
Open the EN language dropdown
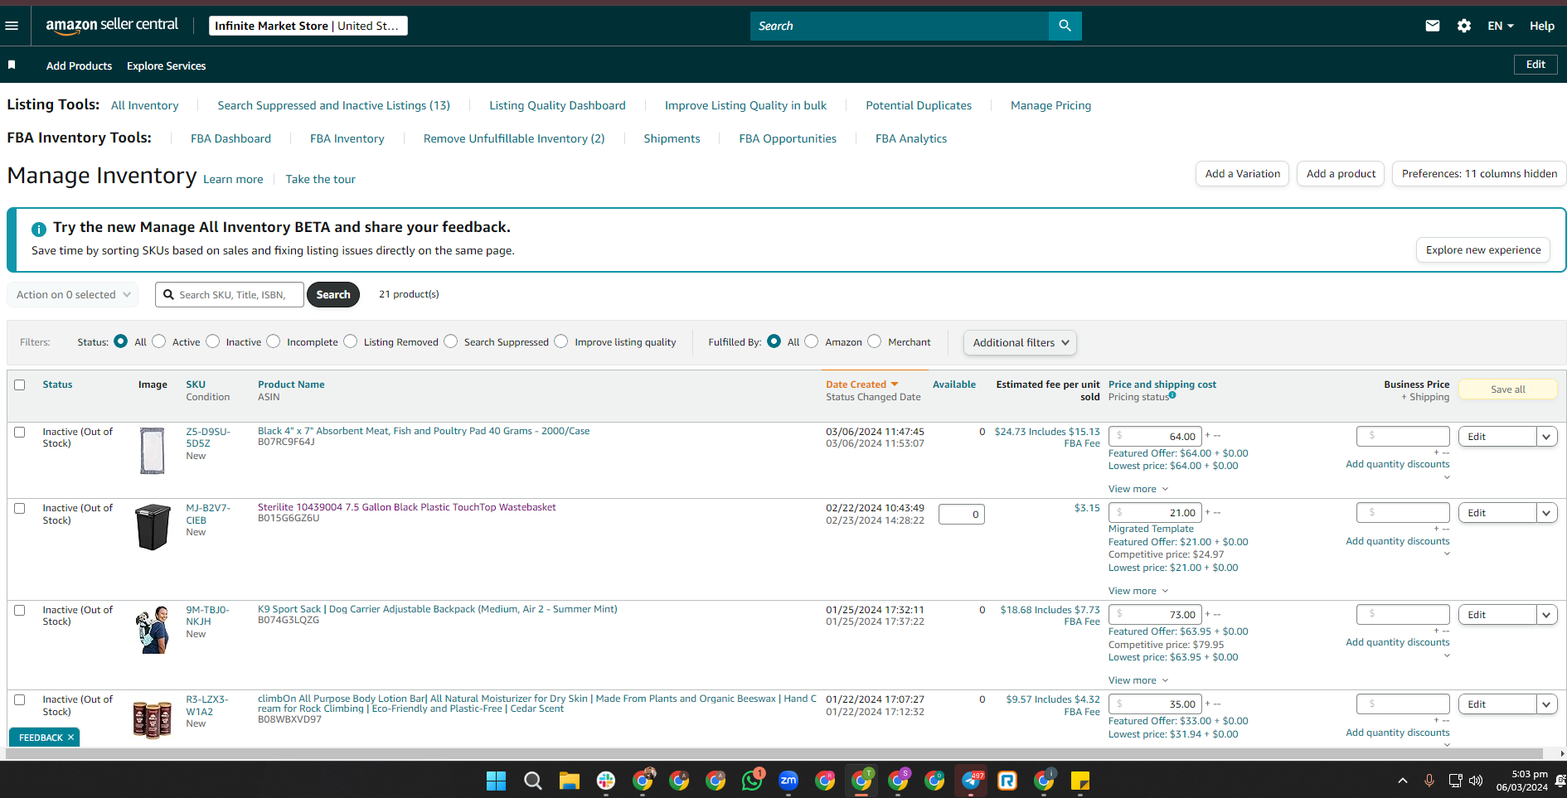coord(1500,26)
